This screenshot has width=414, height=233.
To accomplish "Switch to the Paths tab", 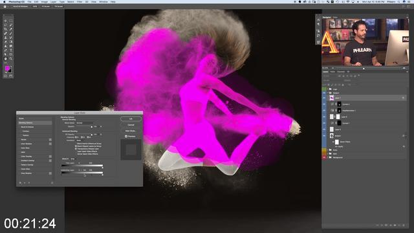I will [x=332, y=72].
